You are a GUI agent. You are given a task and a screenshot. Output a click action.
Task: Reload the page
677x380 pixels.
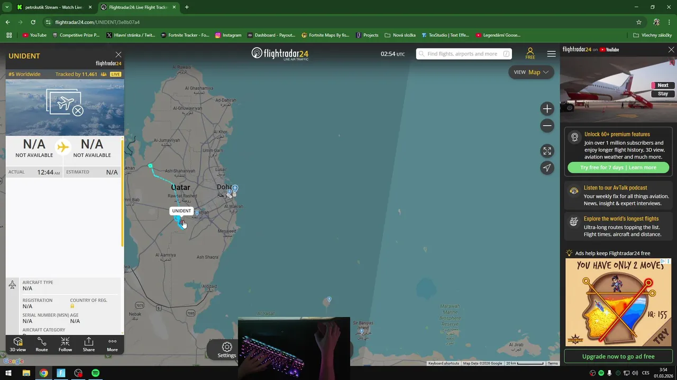(x=33, y=22)
